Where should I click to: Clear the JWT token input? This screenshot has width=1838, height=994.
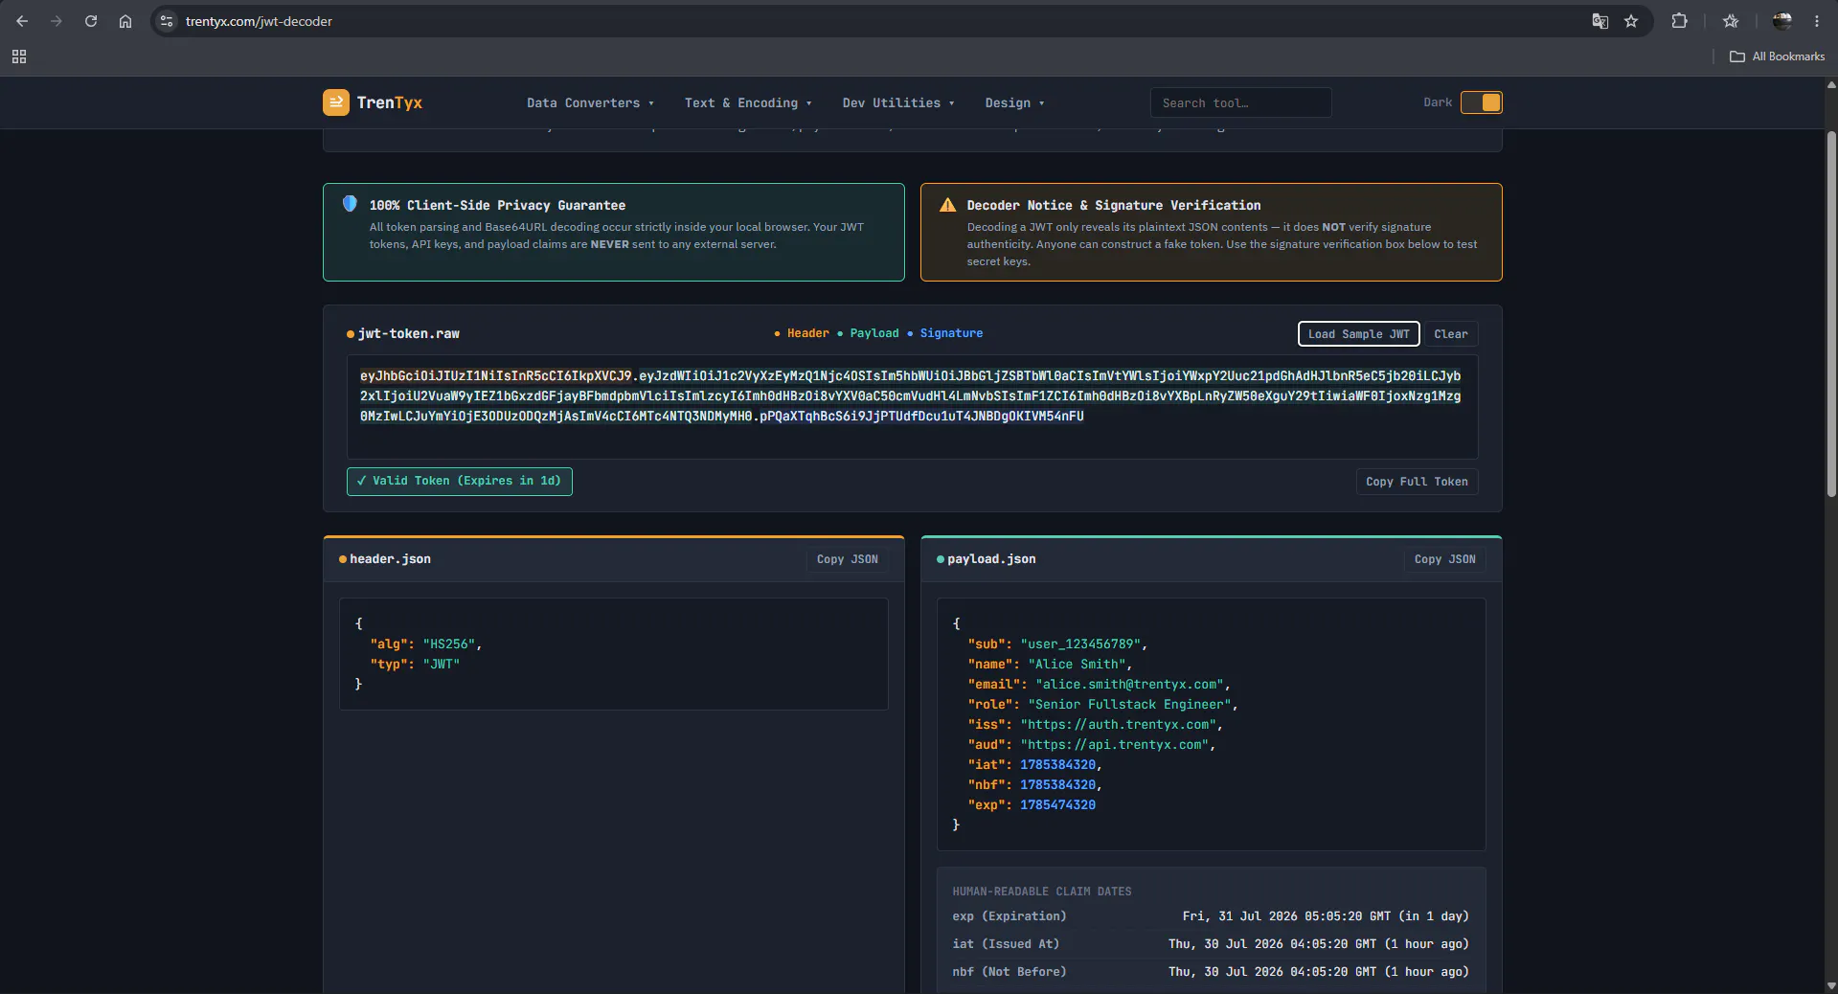[x=1450, y=334]
